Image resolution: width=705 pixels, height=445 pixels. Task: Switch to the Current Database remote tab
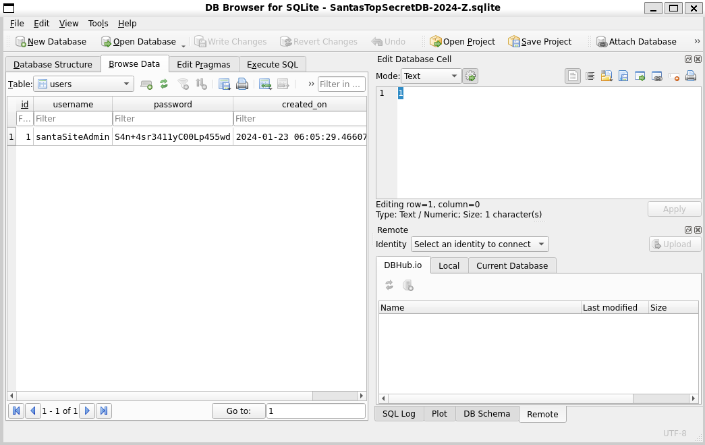tap(512, 265)
